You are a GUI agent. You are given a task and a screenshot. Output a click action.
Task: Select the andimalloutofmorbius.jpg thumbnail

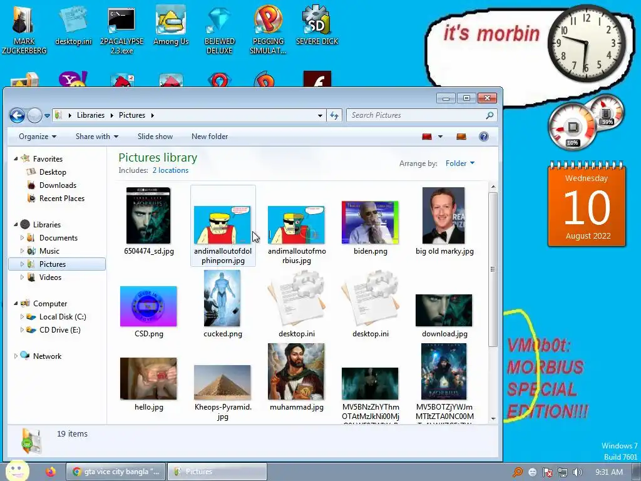pos(296,225)
